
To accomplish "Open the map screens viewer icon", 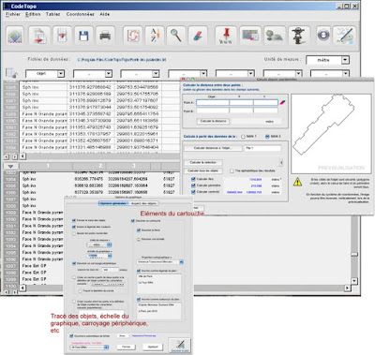I will [250, 36].
